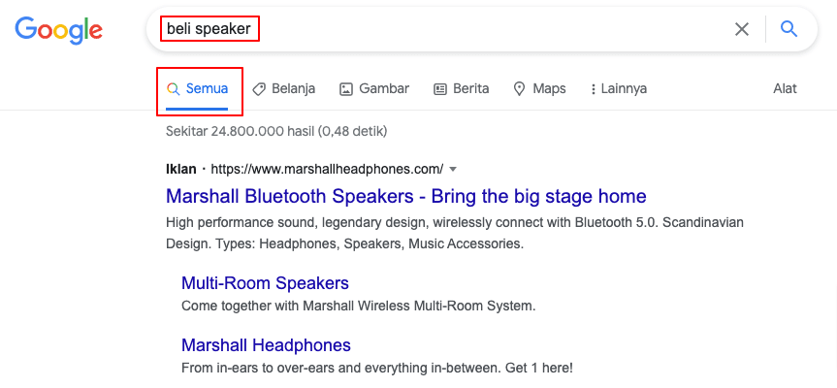837x388 pixels.
Task: Select the Semua tab
Action: click(207, 88)
